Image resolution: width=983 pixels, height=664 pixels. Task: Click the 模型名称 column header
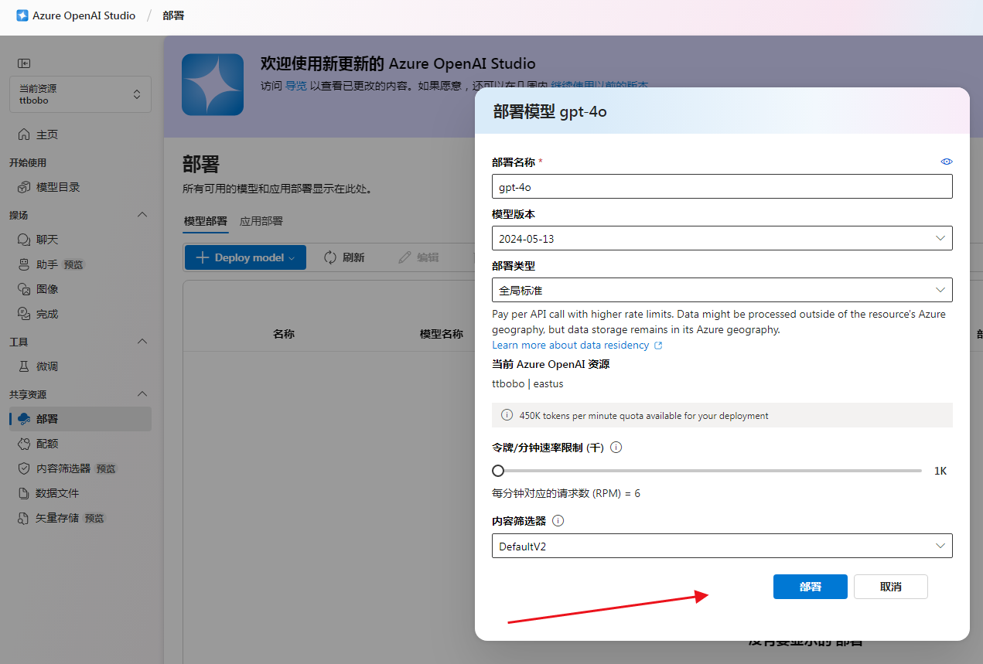pos(442,334)
